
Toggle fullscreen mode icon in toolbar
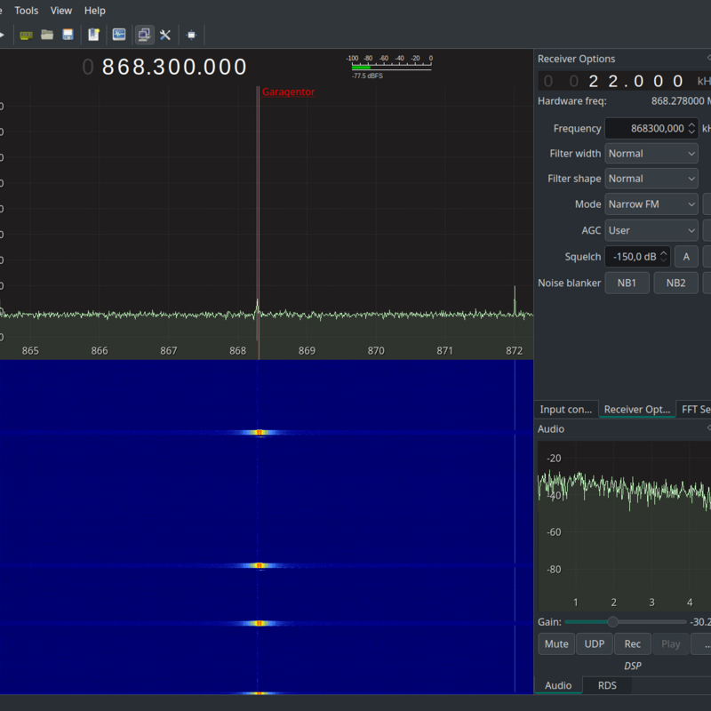tap(191, 35)
